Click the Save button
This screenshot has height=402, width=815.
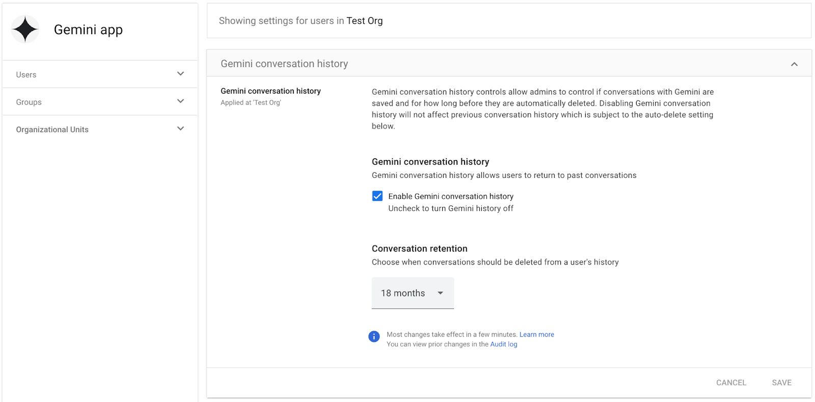tap(781, 383)
